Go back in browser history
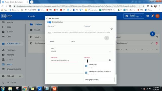Viewport: 162px width, 91px height. coord(2,6)
